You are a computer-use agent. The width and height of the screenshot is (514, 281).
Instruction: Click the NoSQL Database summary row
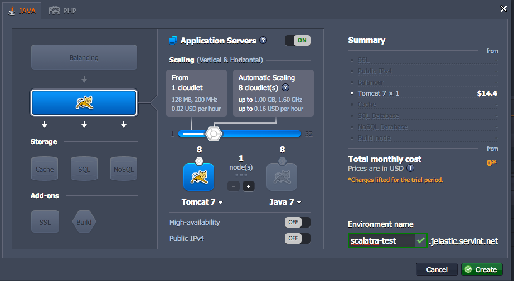point(423,127)
